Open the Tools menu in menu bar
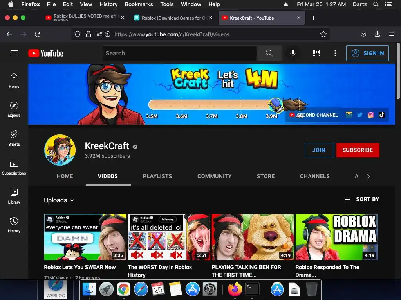This screenshot has width=401, height=300. click(x=167, y=4)
